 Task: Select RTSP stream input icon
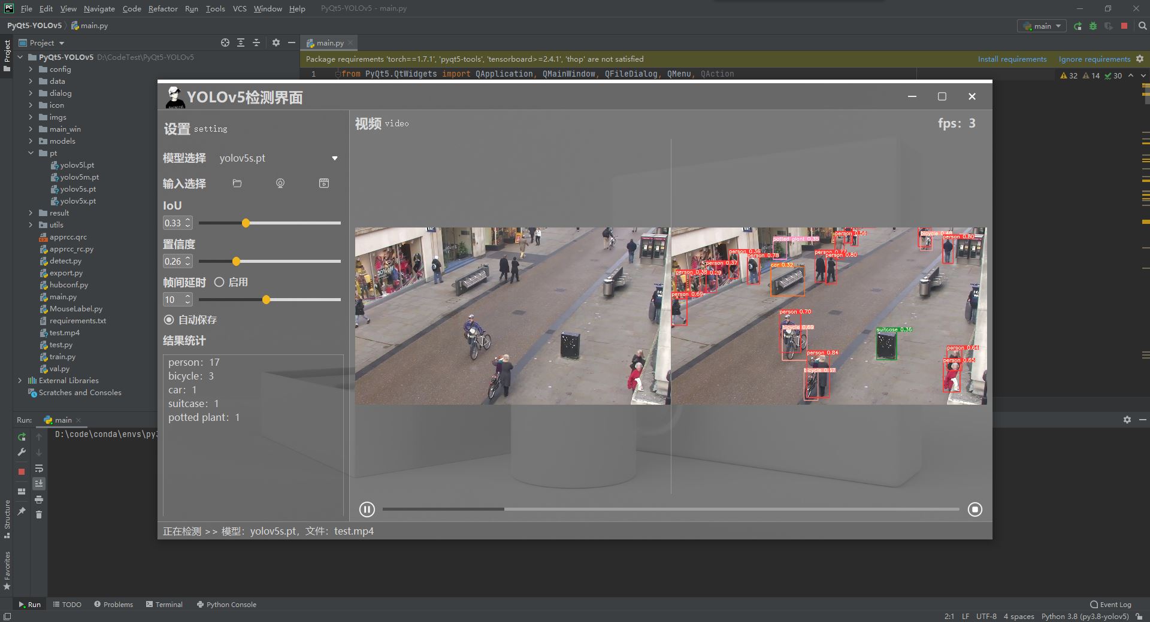tap(324, 183)
